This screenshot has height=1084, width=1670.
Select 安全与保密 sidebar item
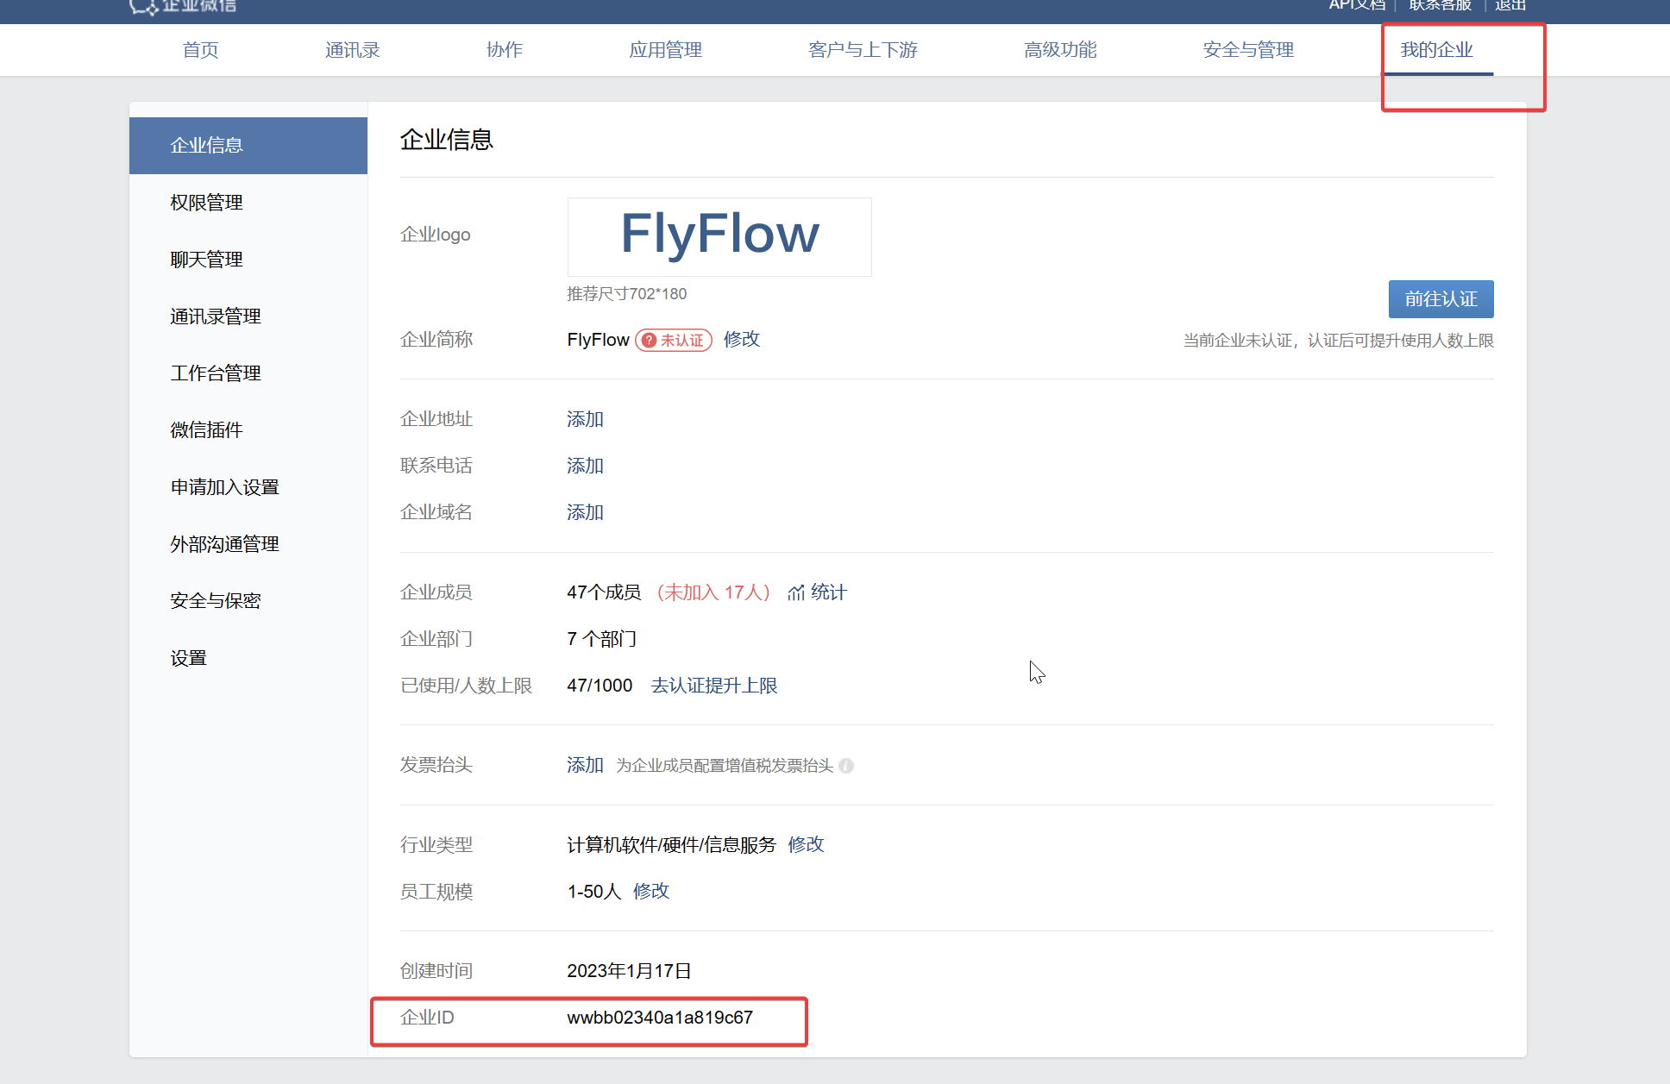click(248, 601)
